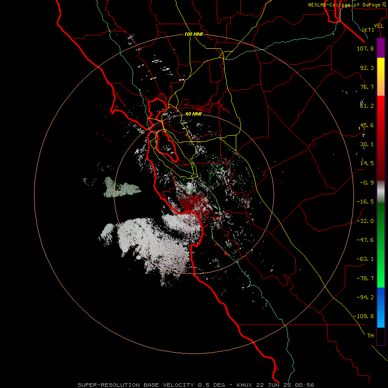Viewport: 388px width, 388px height.
Task: Click the [KT] units label
Action: click(368, 30)
